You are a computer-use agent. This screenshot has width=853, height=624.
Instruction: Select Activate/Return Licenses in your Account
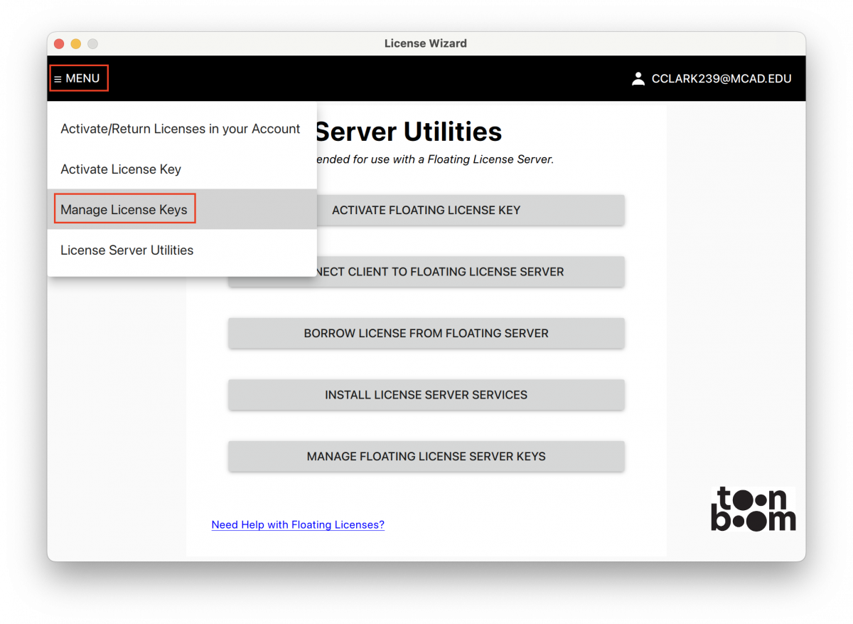(x=180, y=128)
